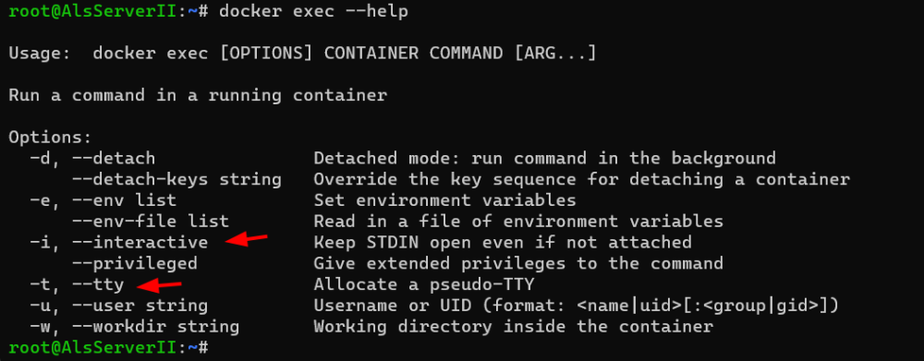
Task: Click the Options: heading
Action: [x=50, y=138]
